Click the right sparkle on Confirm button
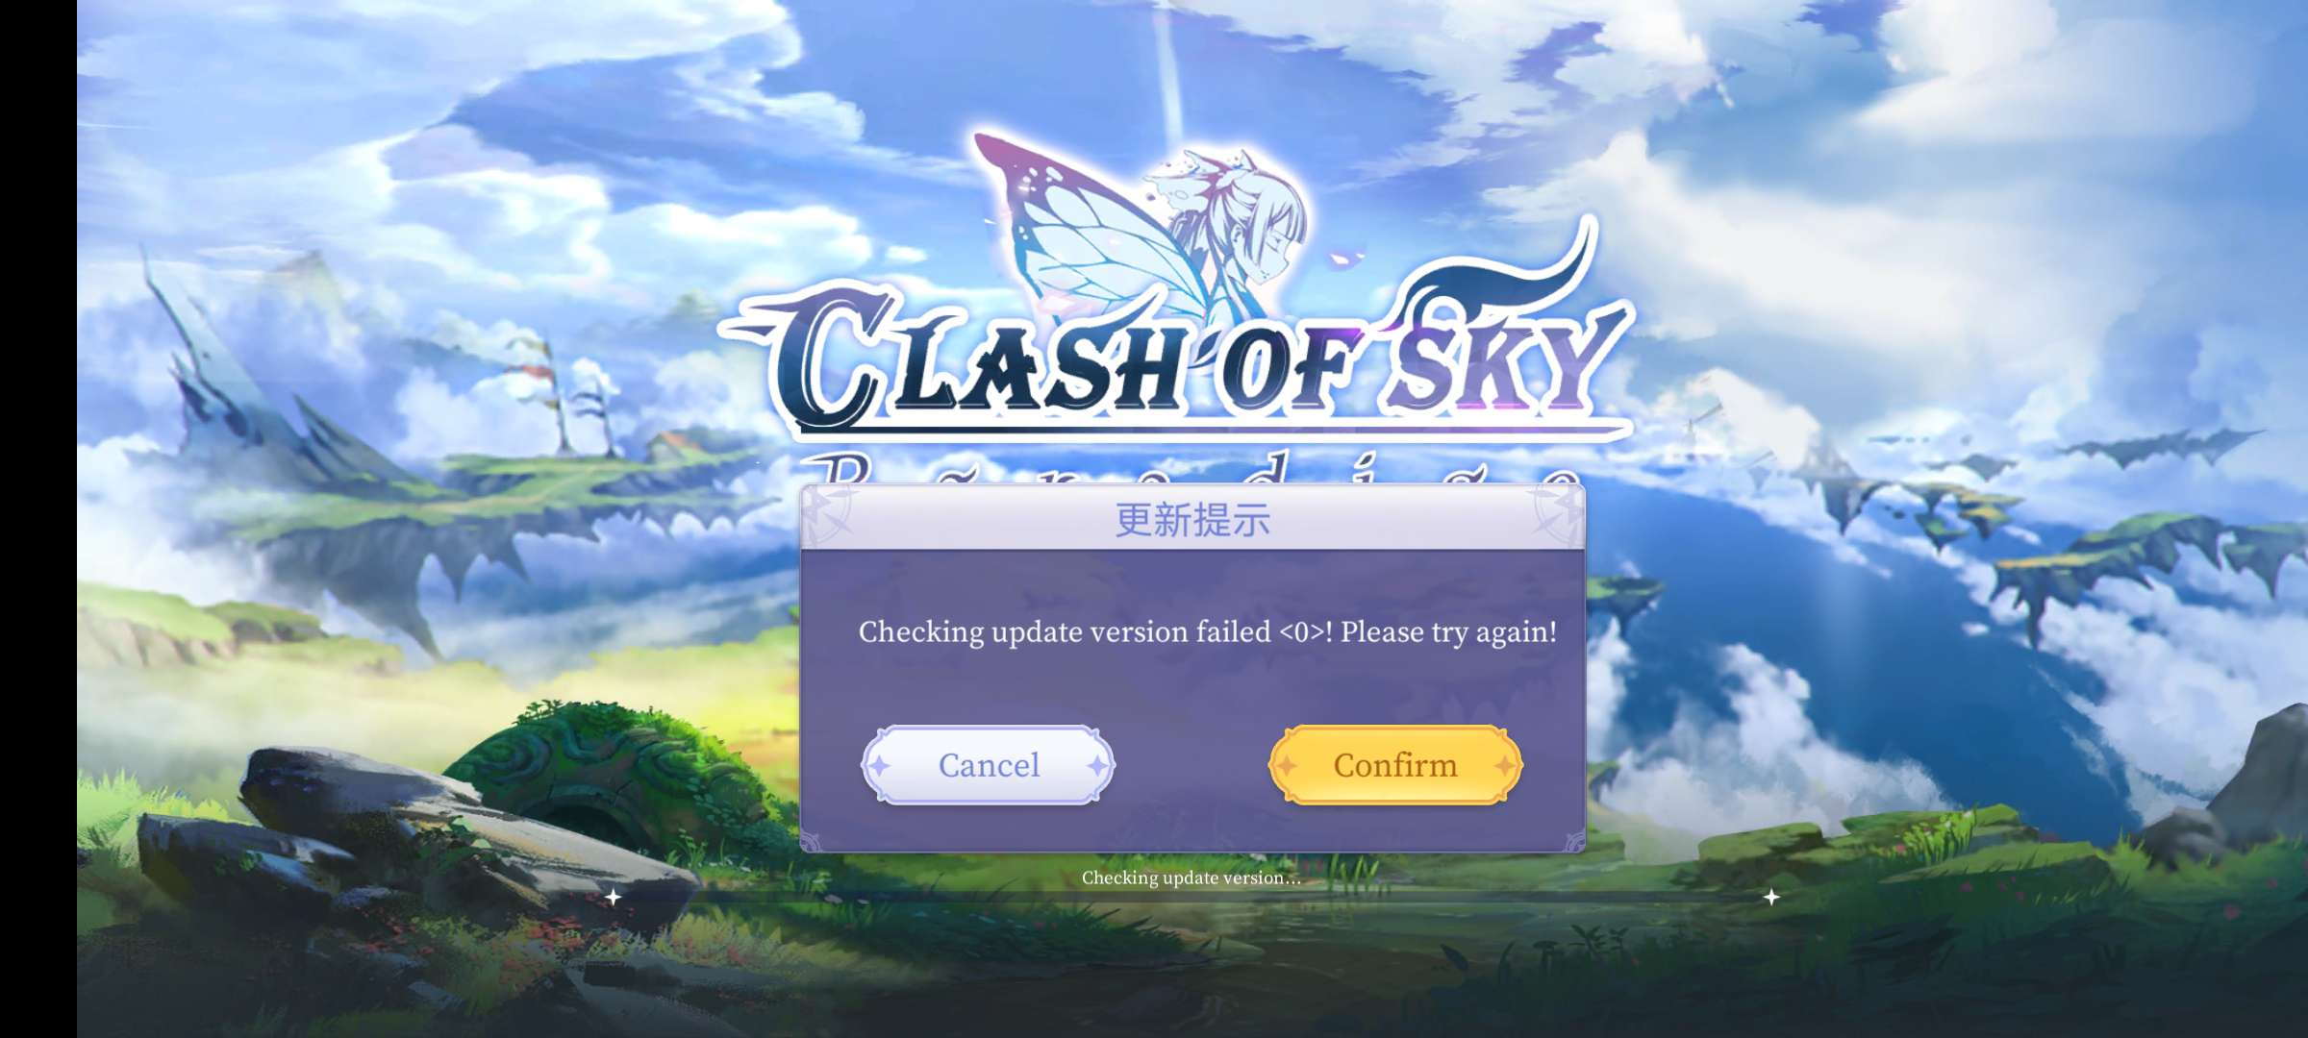 1505,766
